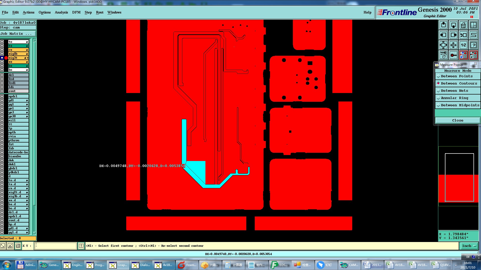Select Between Contours measure mode

tap(457, 83)
